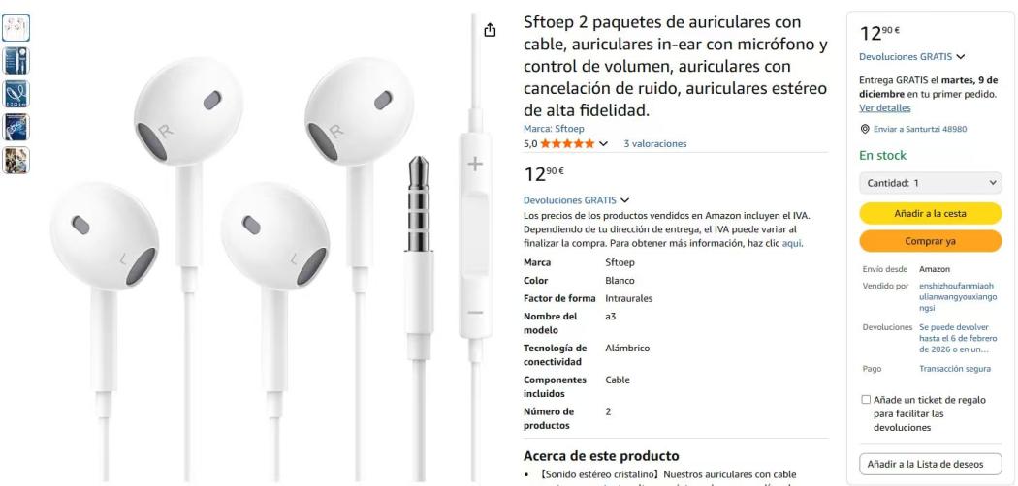This screenshot has width=1018, height=486.
Task: Open the 'Ver detalles' delivery link
Action: pos(885,108)
